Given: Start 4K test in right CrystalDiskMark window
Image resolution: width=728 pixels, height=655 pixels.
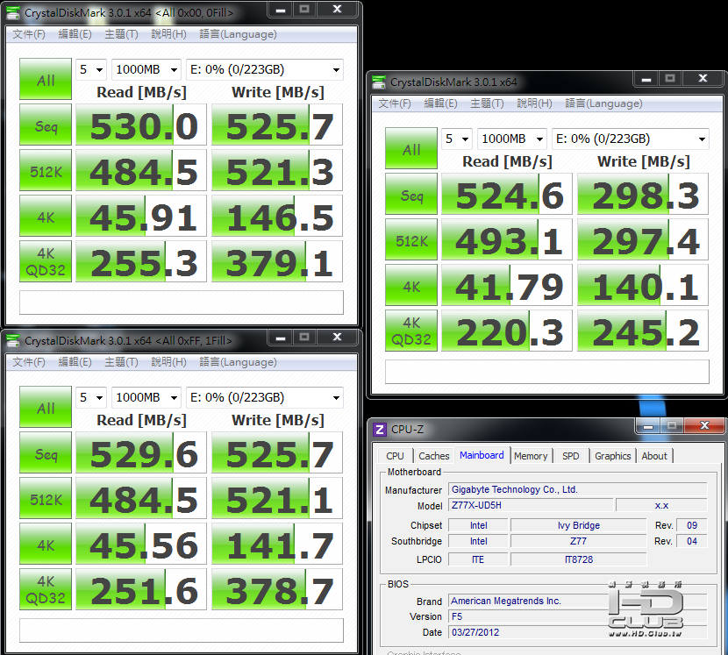Looking at the screenshot, I should point(411,285).
